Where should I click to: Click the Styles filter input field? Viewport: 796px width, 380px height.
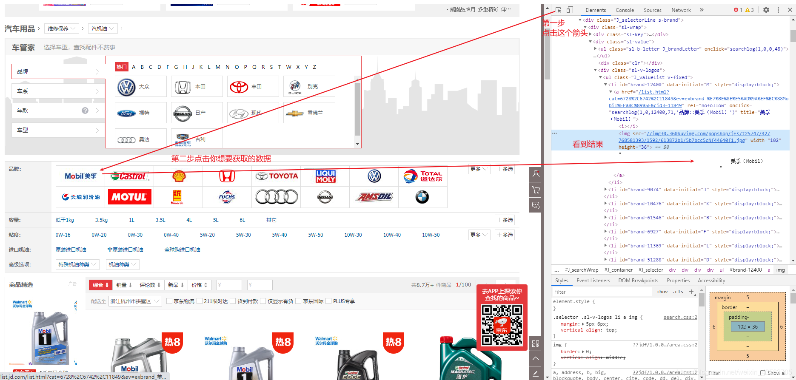[x=602, y=292]
